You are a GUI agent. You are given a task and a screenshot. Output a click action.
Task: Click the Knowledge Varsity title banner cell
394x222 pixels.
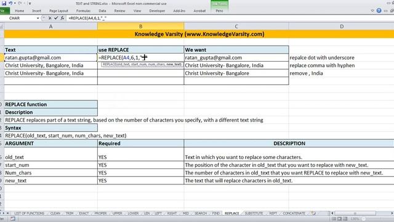coord(199,35)
